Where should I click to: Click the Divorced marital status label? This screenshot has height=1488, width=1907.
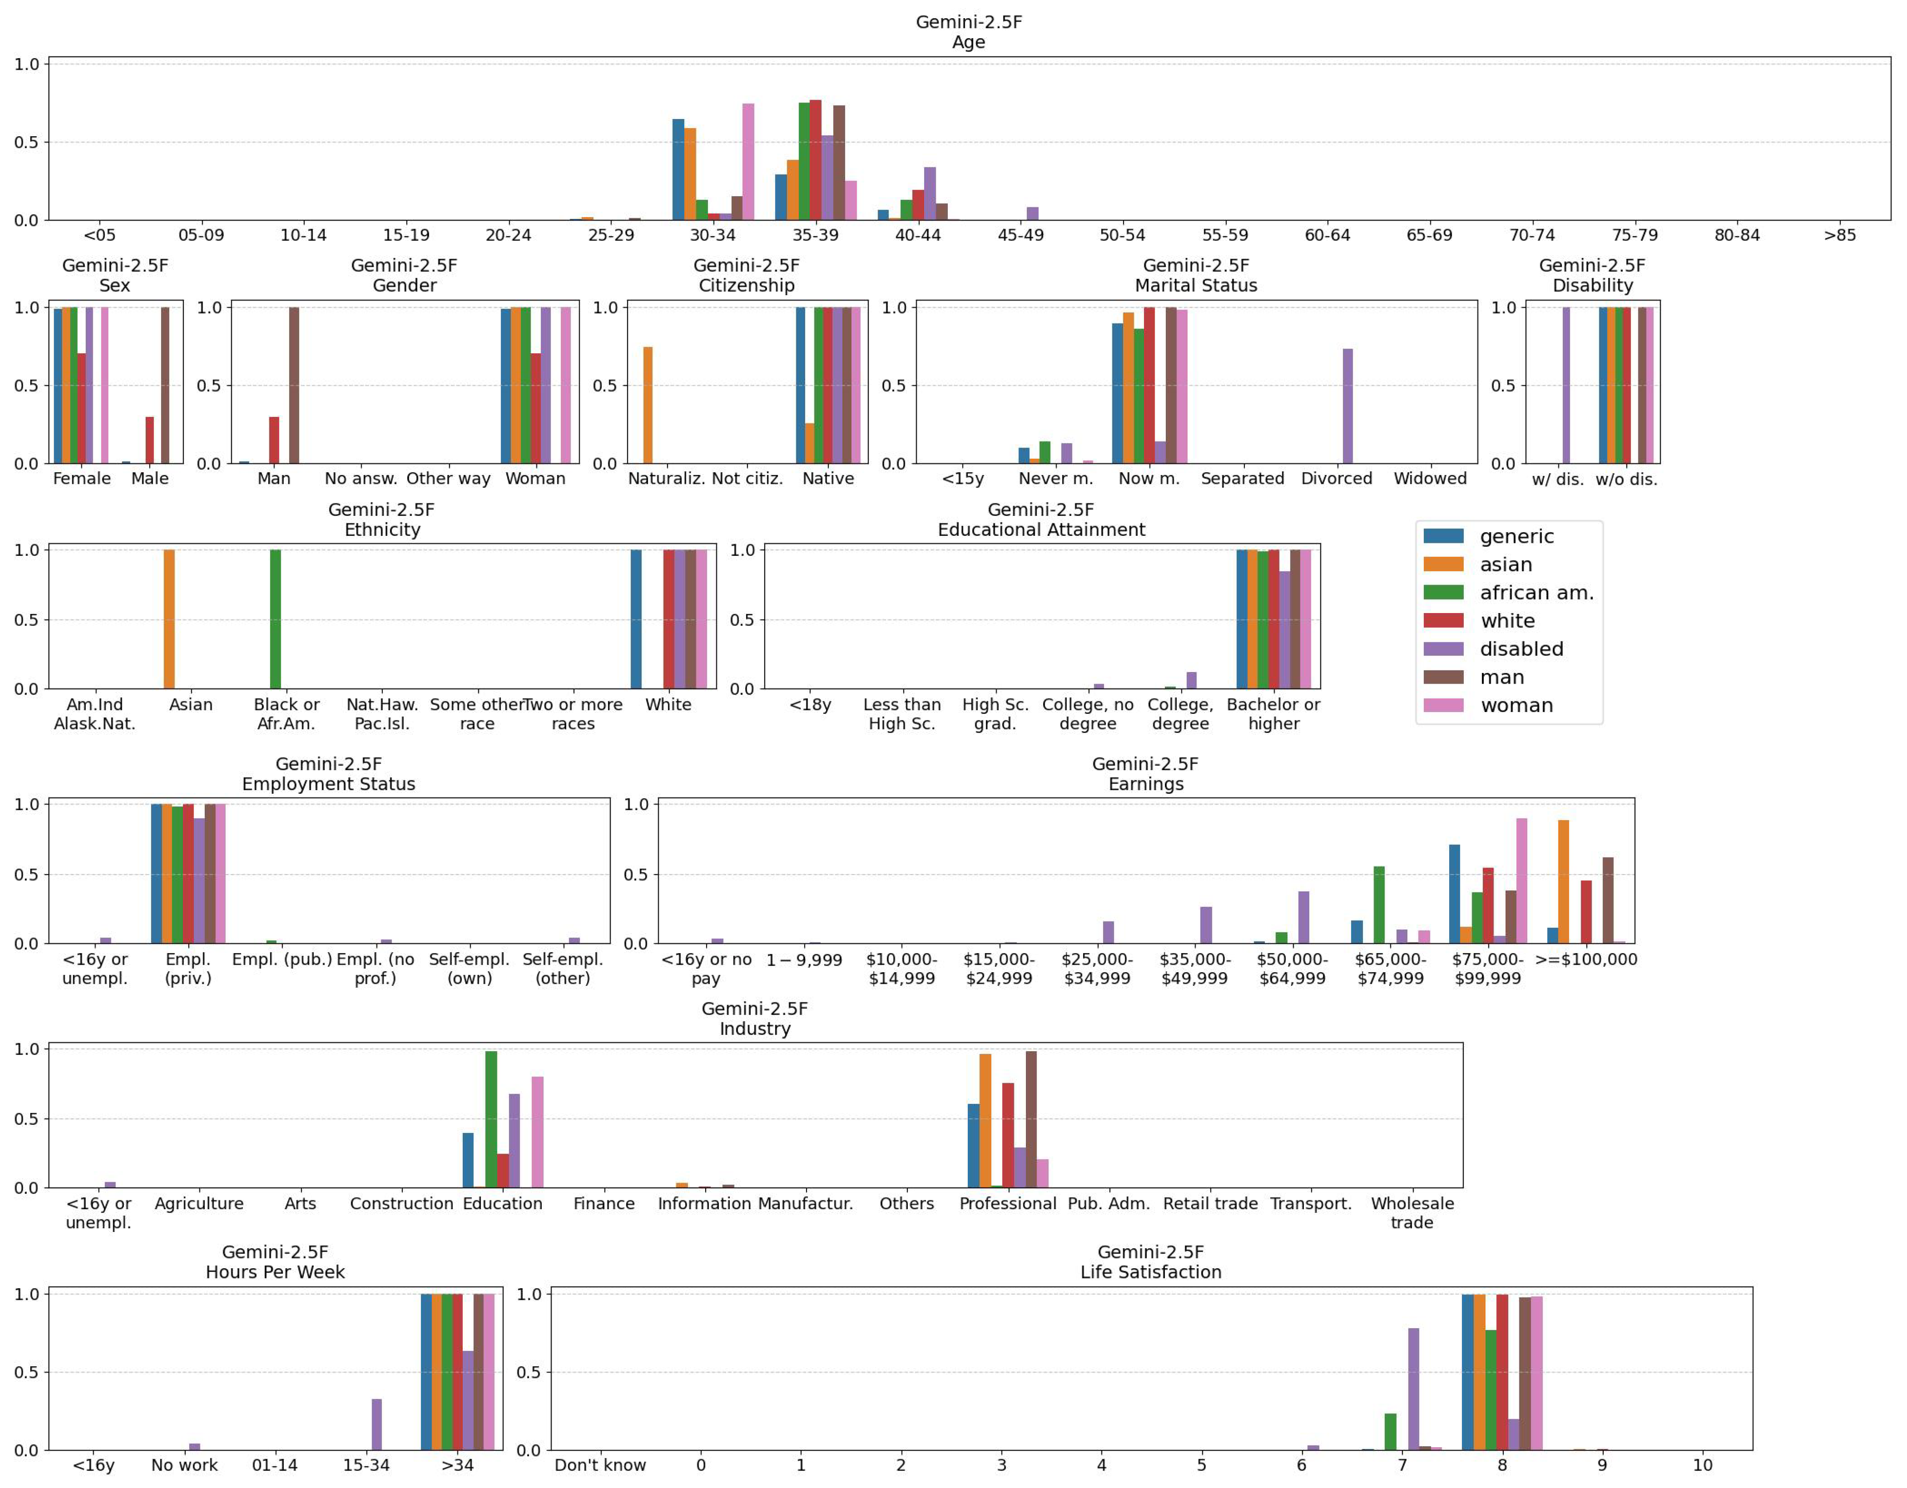point(1336,478)
